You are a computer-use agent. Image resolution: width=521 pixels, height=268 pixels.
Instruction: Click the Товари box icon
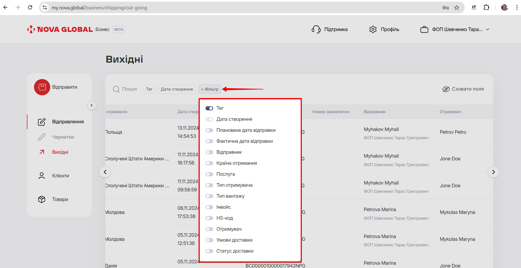42,199
